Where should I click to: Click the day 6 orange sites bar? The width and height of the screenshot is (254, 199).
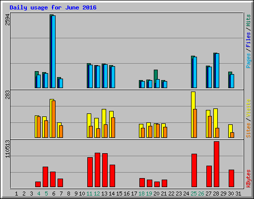coord(54,119)
